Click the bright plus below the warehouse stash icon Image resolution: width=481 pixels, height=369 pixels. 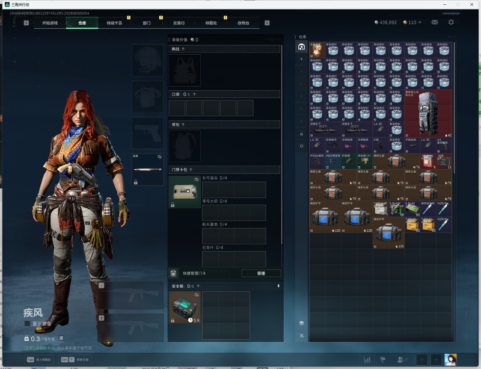[x=302, y=58]
